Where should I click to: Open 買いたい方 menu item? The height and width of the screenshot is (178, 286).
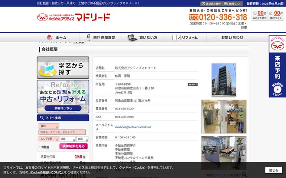pos(143,37)
